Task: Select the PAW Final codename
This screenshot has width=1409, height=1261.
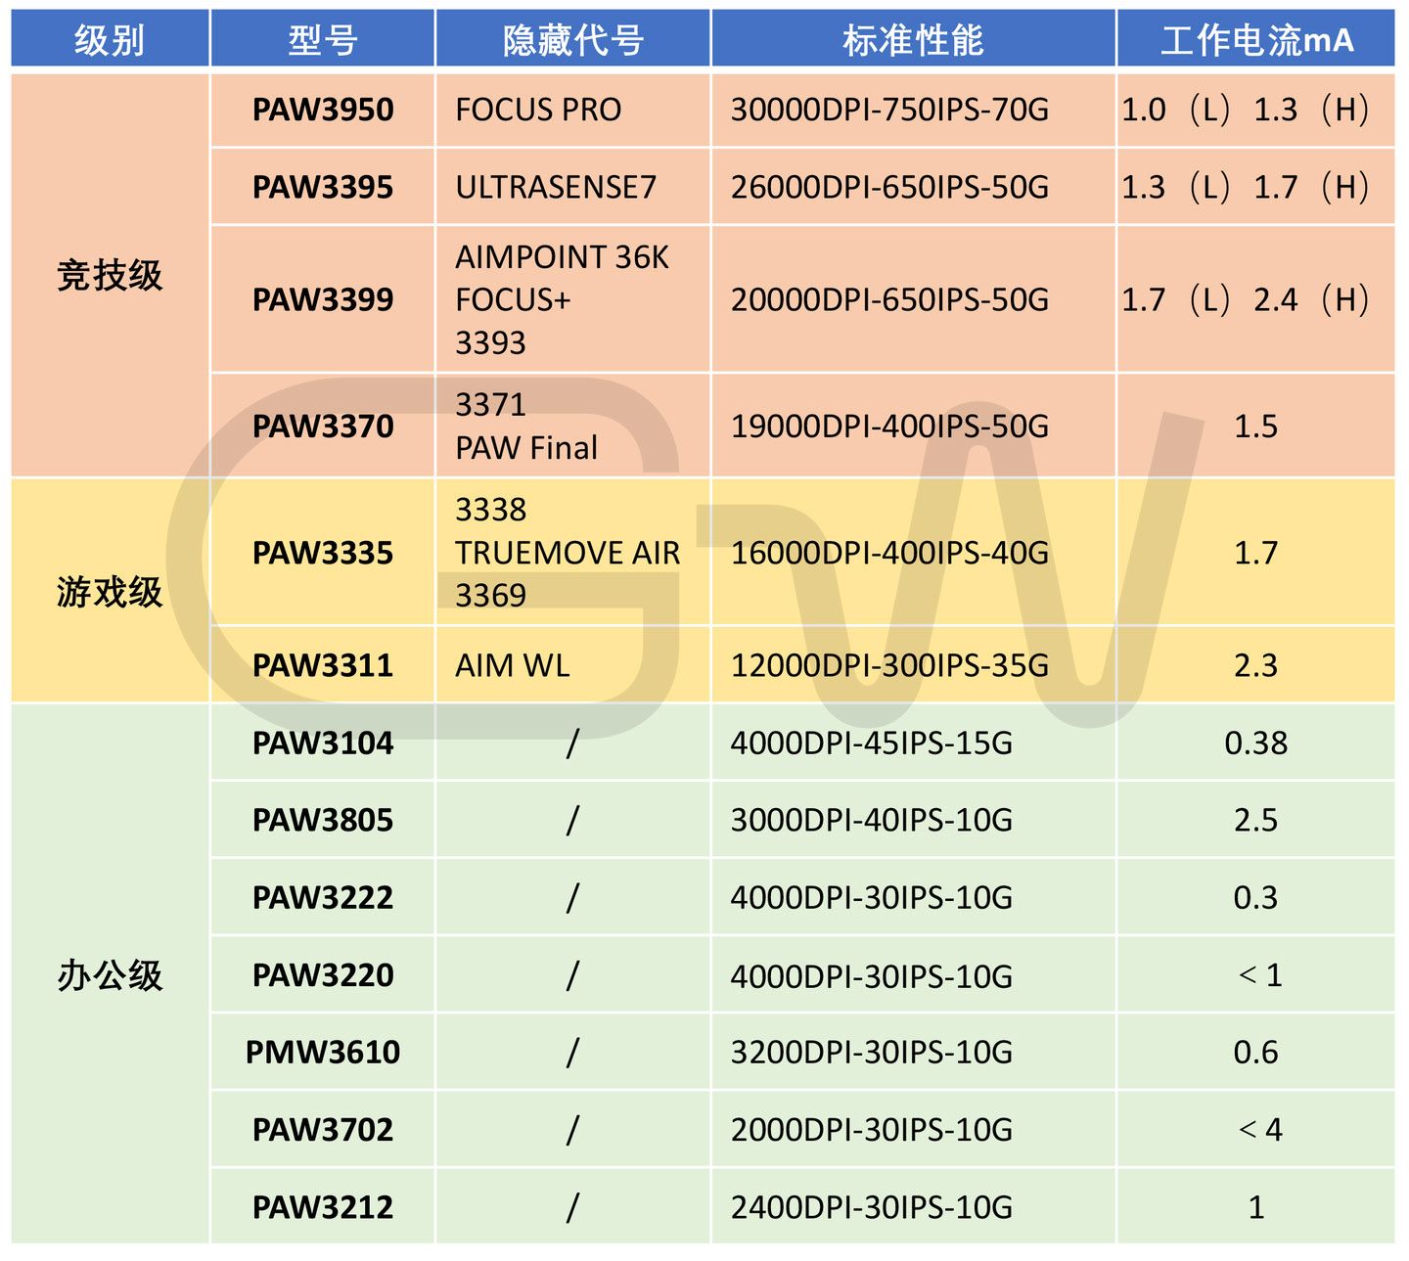Action: (x=526, y=447)
